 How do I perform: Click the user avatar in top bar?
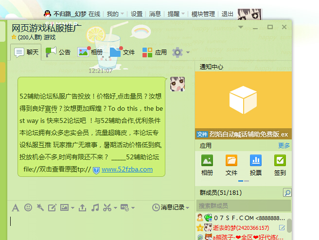(249, 14)
